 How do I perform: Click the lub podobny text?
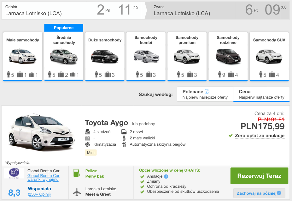click(143, 124)
